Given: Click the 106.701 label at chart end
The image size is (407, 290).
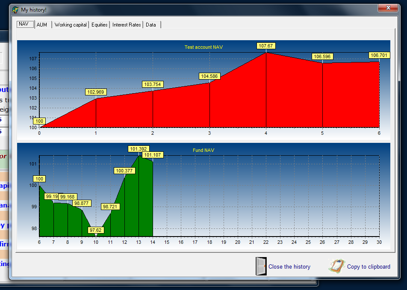Looking at the screenshot, I should pyautogui.click(x=379, y=55).
